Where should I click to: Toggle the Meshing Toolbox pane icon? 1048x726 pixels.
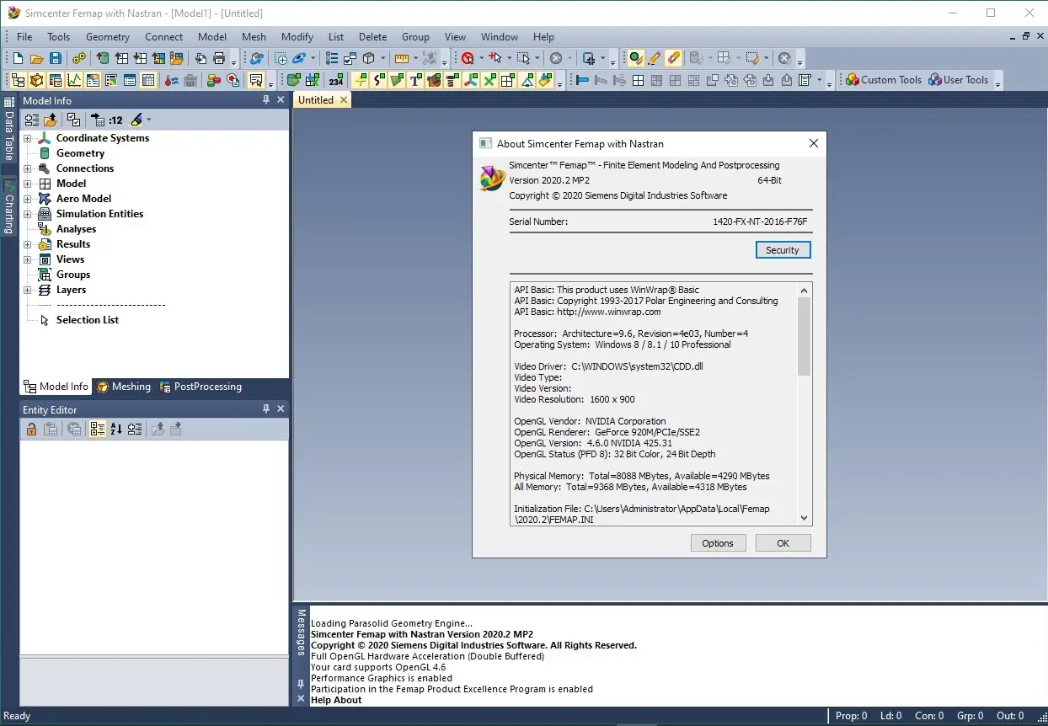click(x=36, y=80)
